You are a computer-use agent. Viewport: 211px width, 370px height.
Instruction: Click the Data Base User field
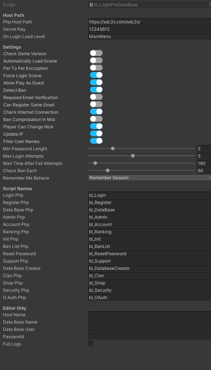click(150, 329)
